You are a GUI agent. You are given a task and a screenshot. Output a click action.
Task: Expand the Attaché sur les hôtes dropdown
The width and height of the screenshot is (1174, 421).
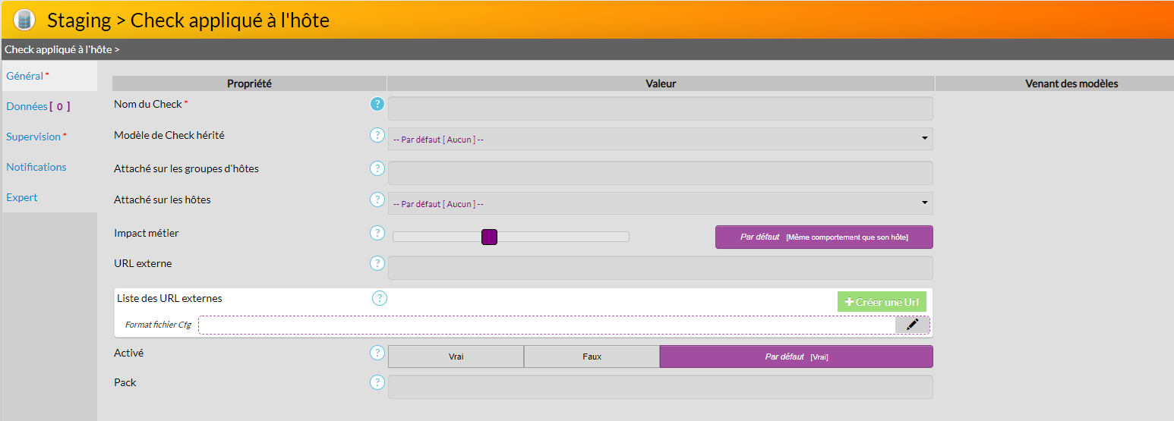pyautogui.click(x=660, y=203)
